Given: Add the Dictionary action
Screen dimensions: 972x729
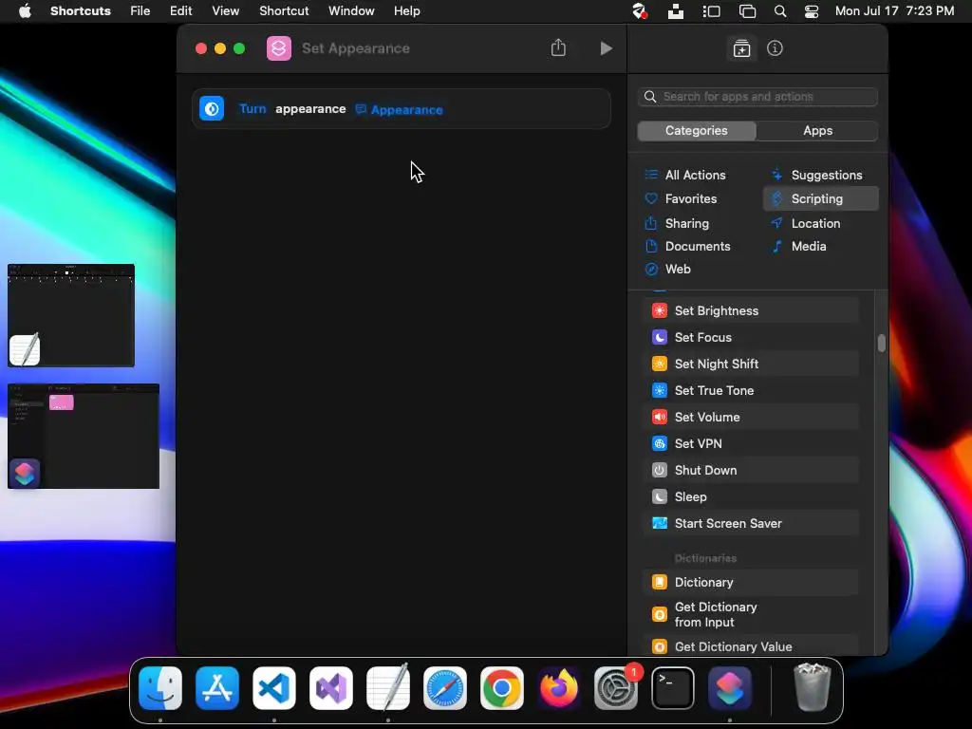Looking at the screenshot, I should [751, 583].
